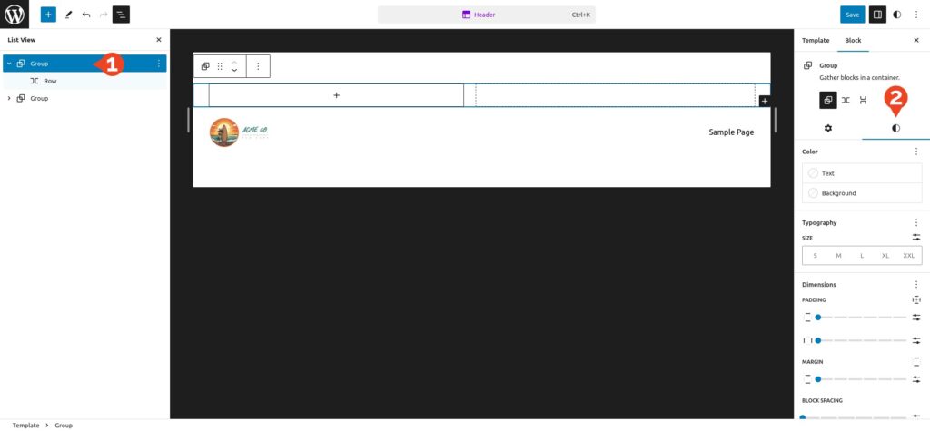Unlink padding sides toggle
Screen dimensions: 930x431
915,299
